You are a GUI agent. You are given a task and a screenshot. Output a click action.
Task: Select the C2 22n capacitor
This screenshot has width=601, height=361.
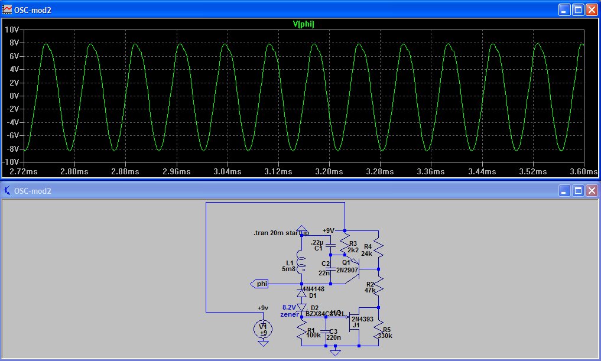330,269
